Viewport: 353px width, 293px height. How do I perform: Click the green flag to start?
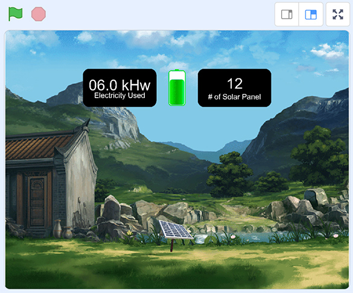[15, 14]
